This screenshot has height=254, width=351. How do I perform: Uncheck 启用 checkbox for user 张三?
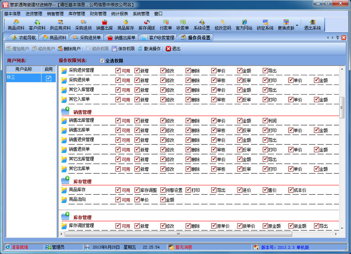click(48, 78)
